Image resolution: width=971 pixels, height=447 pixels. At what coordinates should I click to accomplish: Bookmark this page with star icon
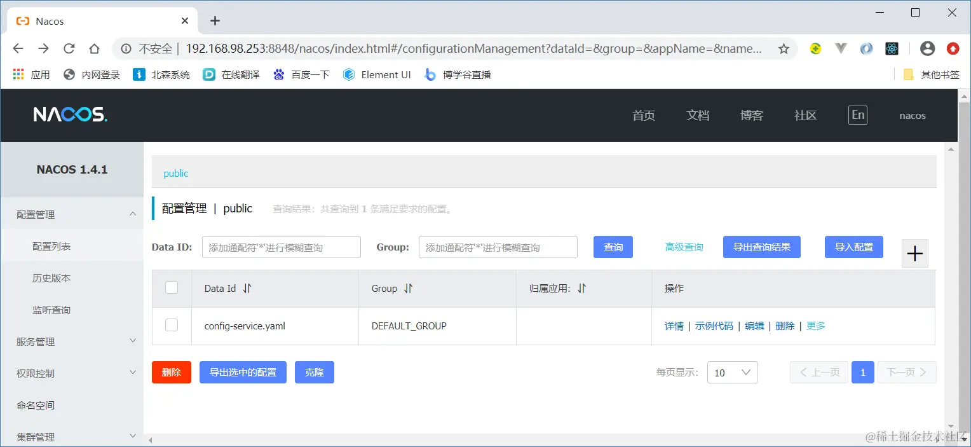click(784, 48)
